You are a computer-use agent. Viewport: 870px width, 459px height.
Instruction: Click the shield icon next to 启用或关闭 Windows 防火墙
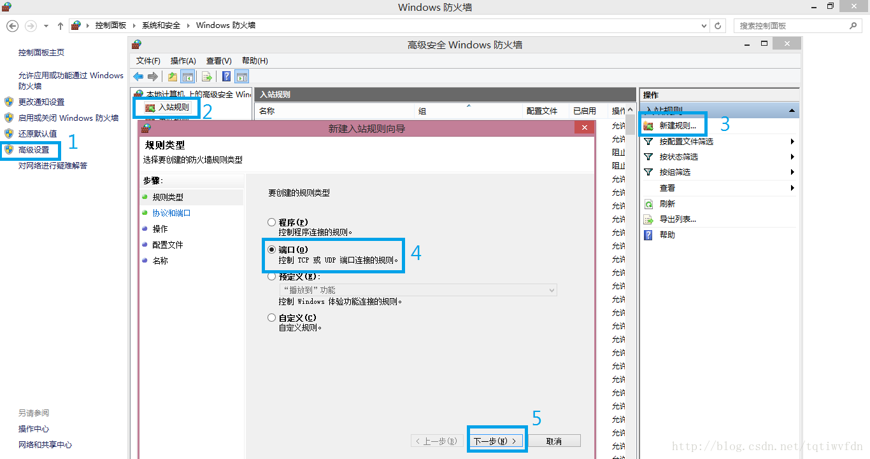click(x=9, y=118)
